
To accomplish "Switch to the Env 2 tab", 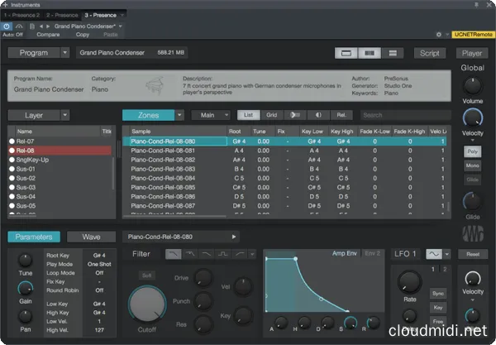I will pyautogui.click(x=372, y=253).
